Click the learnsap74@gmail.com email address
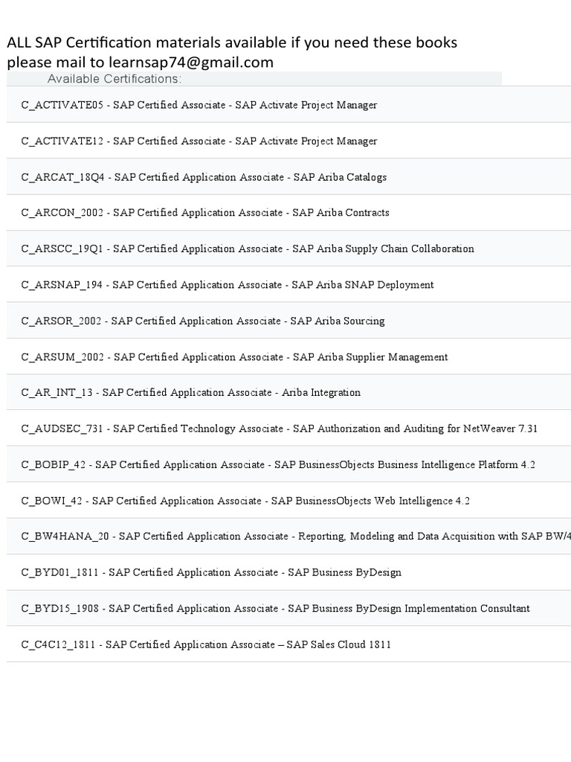Image resolution: width=571 pixels, height=762 pixels. click(x=190, y=63)
